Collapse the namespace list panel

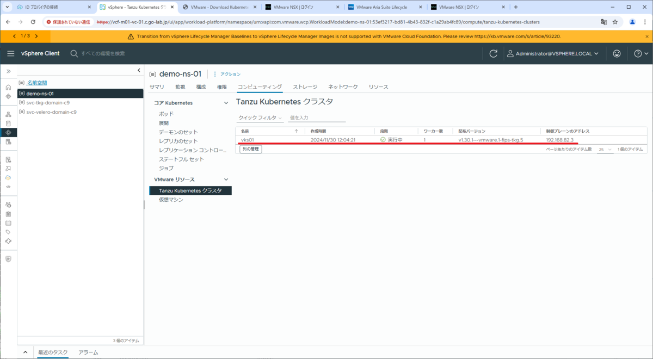139,71
